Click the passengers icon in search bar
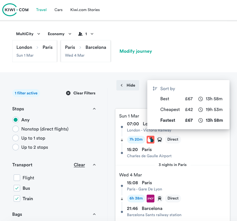 81,34
